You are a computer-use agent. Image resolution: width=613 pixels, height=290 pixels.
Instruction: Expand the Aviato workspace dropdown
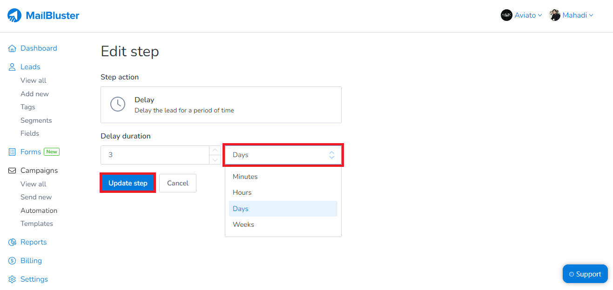coord(540,15)
